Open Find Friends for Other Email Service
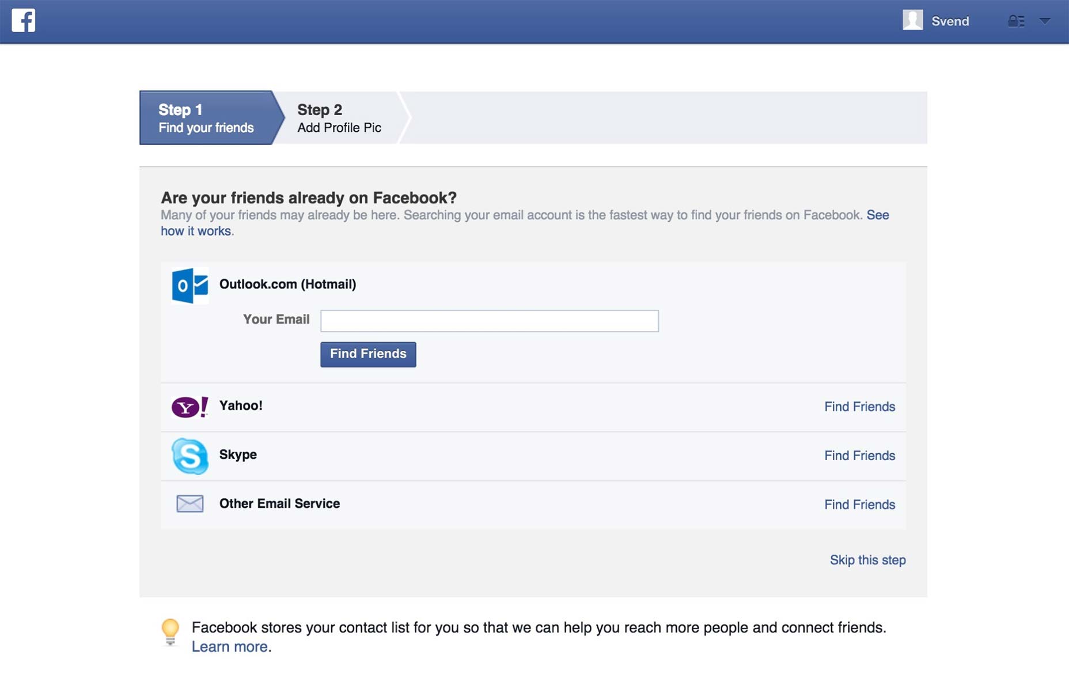 coord(859,504)
